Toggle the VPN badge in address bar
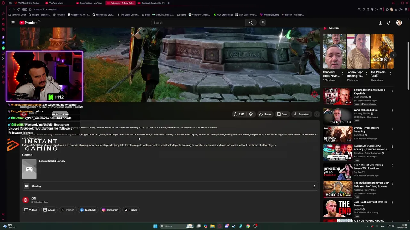Viewport: 410px width, 230px height. 25,9
